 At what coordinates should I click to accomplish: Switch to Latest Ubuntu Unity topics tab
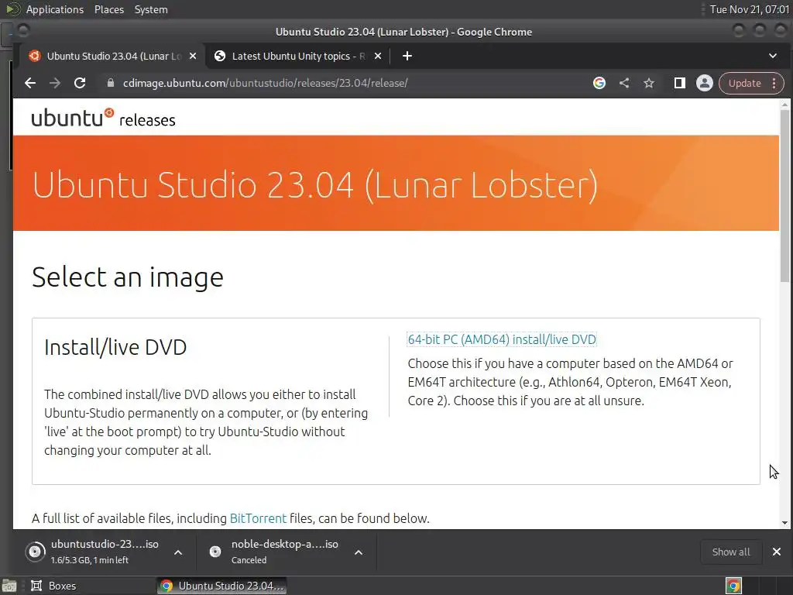[296, 56]
